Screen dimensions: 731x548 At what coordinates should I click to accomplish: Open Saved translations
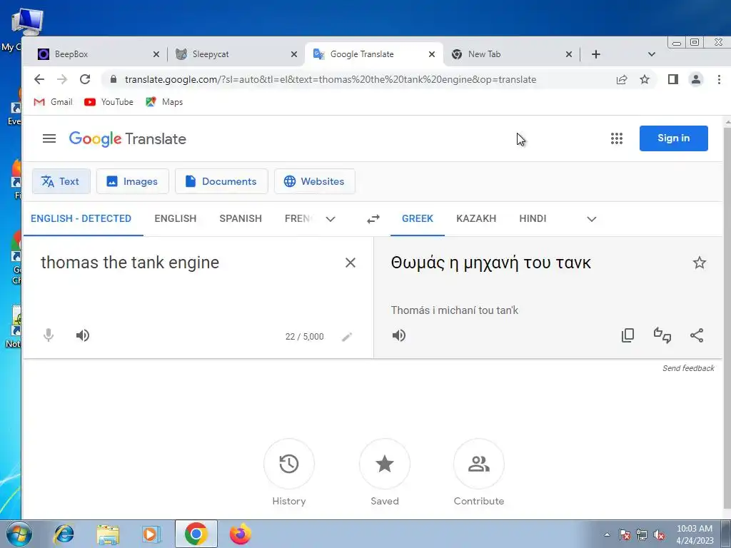[385, 464]
